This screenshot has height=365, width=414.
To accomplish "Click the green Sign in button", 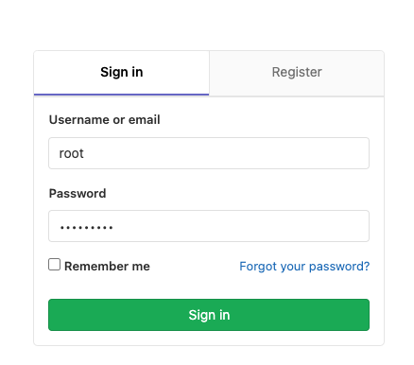I will tap(209, 315).
